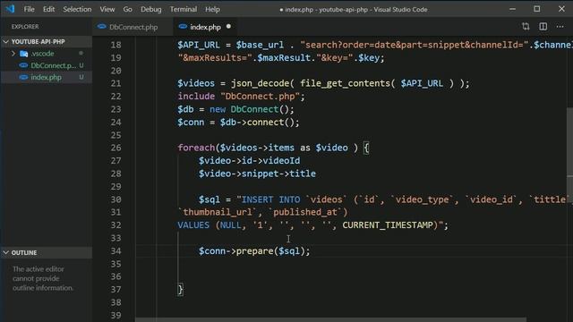Minimize the Visual Studio Code window
The width and height of the screenshot is (573, 322).
(x=513, y=9)
